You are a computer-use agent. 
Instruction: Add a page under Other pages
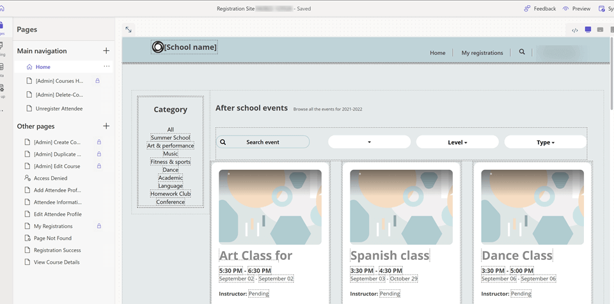pyautogui.click(x=106, y=126)
